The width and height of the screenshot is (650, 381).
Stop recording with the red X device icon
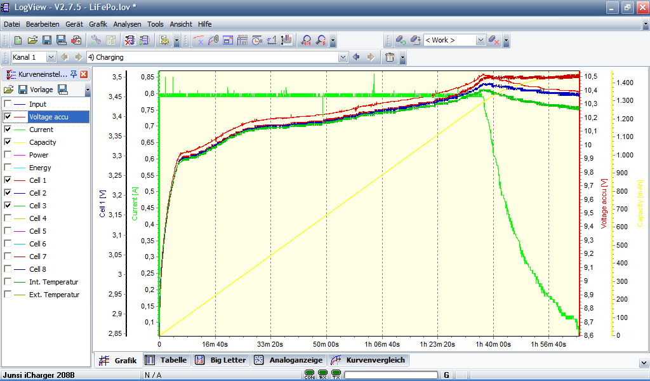tap(129, 40)
